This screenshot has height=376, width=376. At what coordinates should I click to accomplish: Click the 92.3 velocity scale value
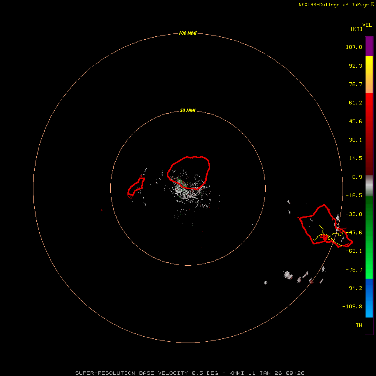pos(356,66)
